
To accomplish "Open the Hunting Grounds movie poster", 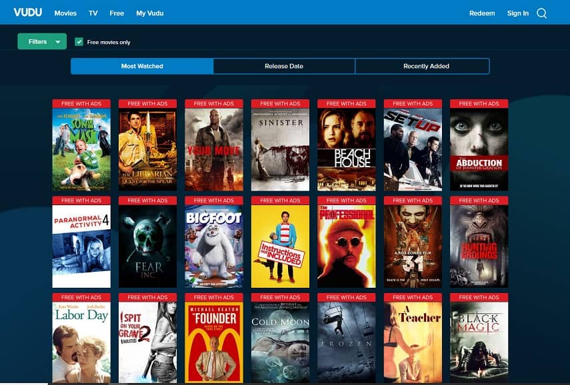I will [479, 246].
